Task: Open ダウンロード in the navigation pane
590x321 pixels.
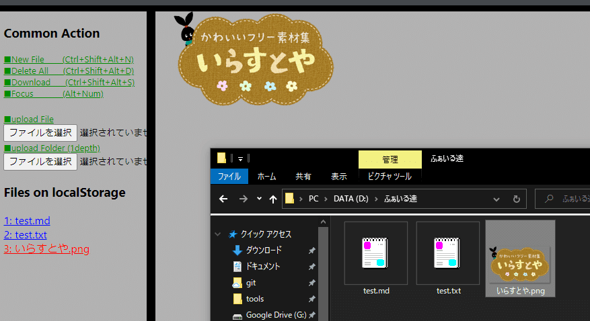Action: click(x=264, y=250)
